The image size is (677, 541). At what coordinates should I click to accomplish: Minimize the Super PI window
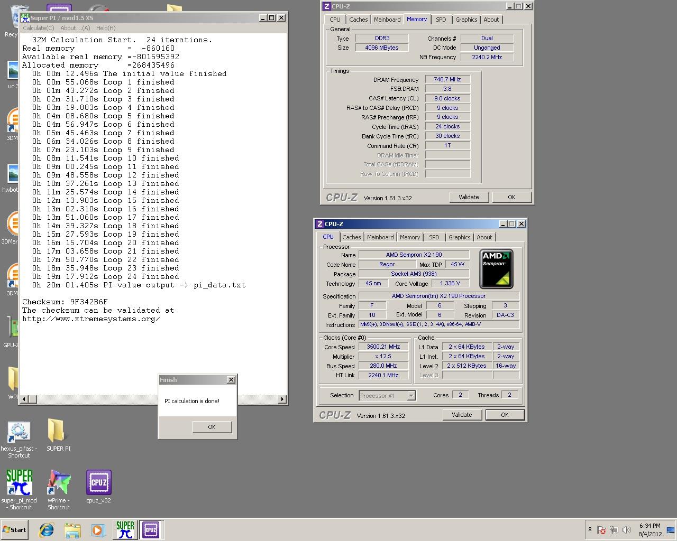262,18
